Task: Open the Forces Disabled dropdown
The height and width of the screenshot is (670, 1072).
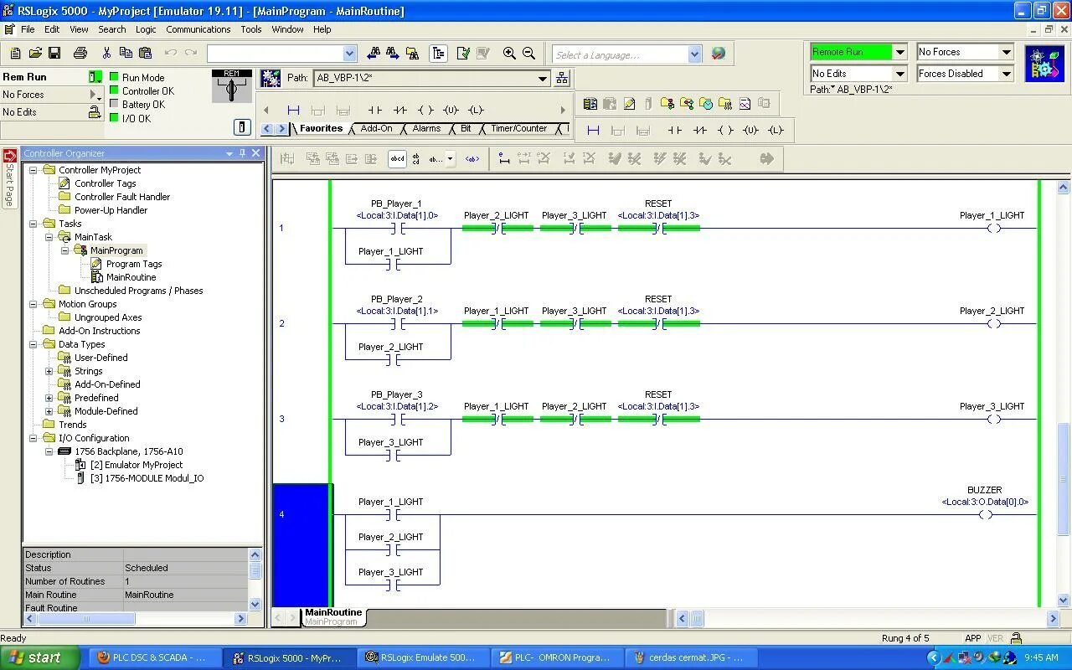Action: pos(1007,74)
